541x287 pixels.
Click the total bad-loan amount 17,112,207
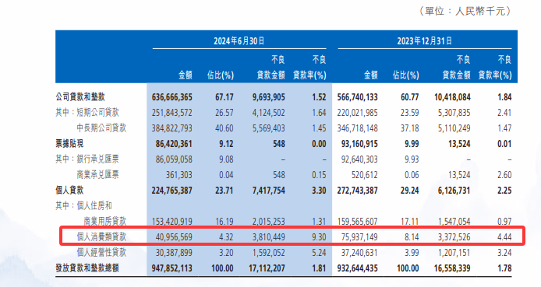pyautogui.click(x=267, y=268)
